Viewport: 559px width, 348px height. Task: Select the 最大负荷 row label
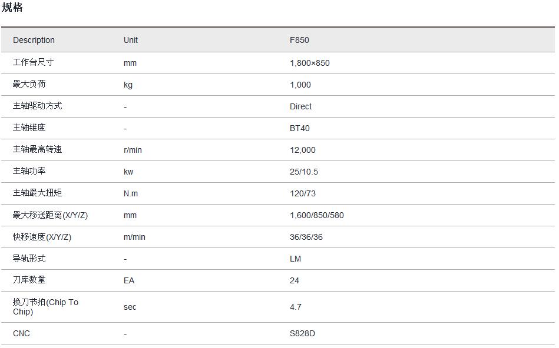tap(29, 84)
